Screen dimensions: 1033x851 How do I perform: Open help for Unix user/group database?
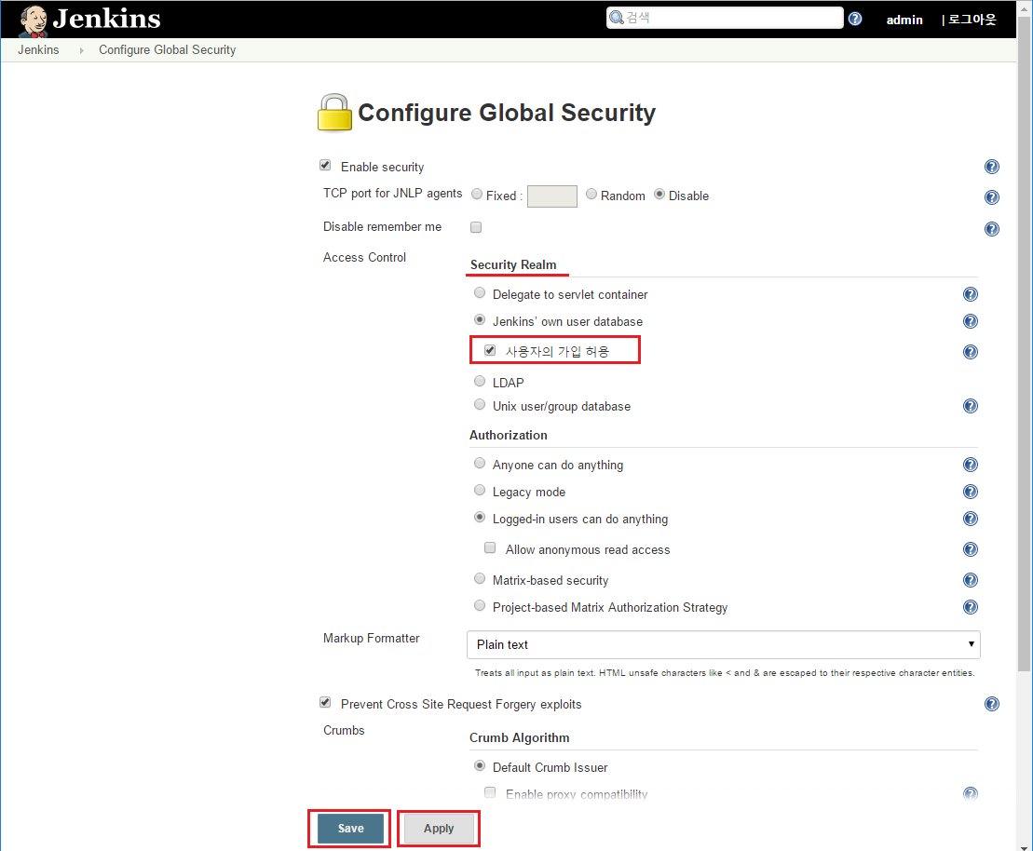[970, 406]
